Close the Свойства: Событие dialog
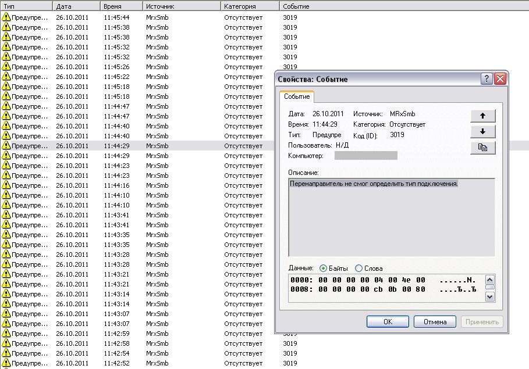 [500, 79]
